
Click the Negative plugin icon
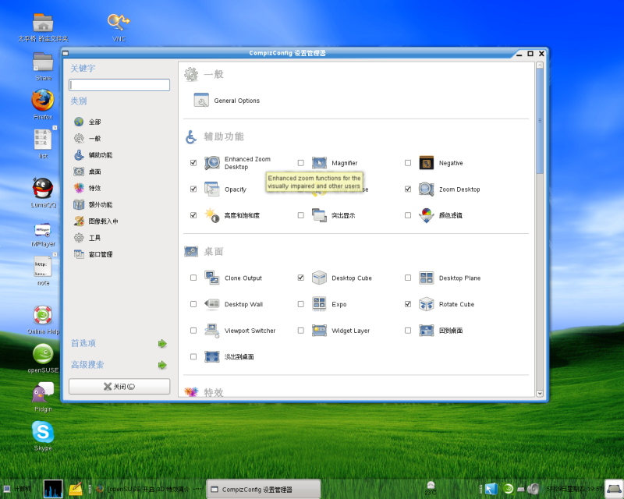(426, 163)
